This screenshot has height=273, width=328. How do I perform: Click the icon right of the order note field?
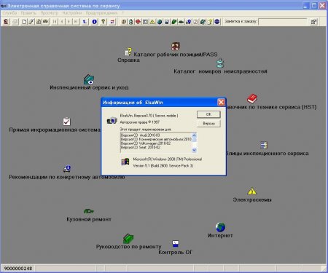313,22
